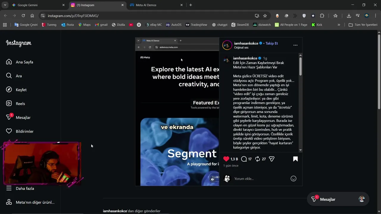Close the Google Gemini tab
The image size is (381, 214).
(x=63, y=5)
